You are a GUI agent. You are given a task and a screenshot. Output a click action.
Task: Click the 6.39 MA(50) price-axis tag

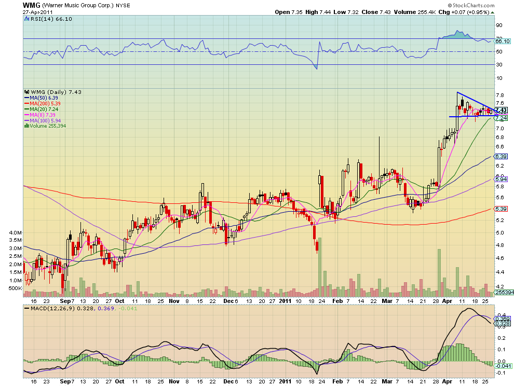501,157
